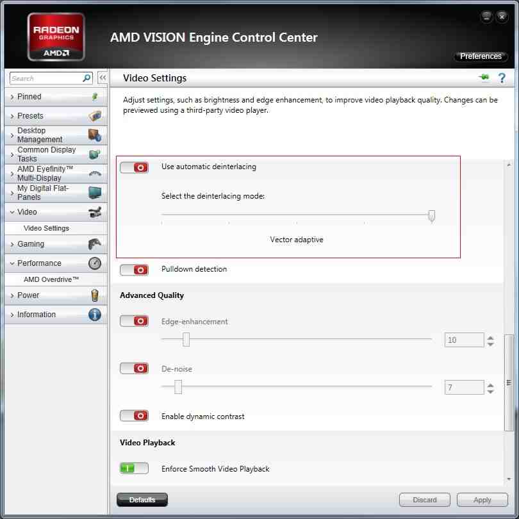
Task: Click the Presets icon in sidebar
Action: pos(95,116)
